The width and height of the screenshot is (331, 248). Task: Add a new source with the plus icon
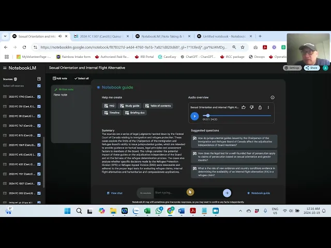(x=39, y=79)
